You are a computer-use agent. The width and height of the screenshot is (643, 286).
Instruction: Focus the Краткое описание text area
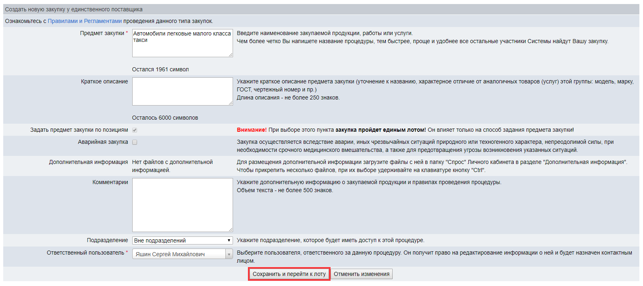pyautogui.click(x=182, y=91)
